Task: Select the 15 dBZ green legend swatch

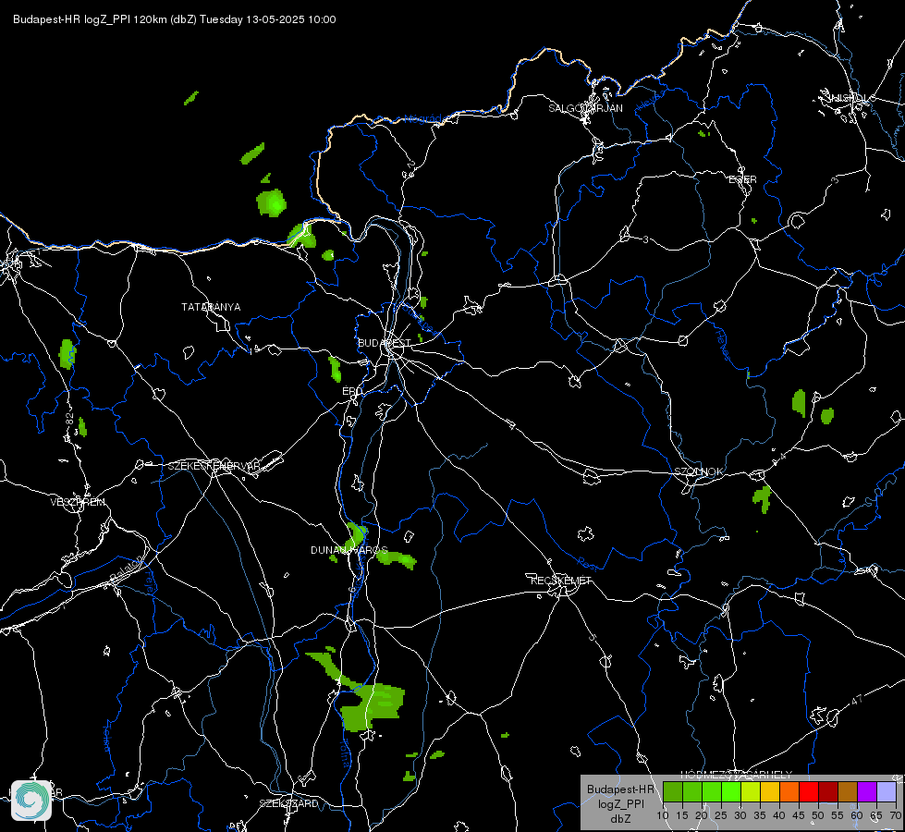Action: click(x=692, y=791)
